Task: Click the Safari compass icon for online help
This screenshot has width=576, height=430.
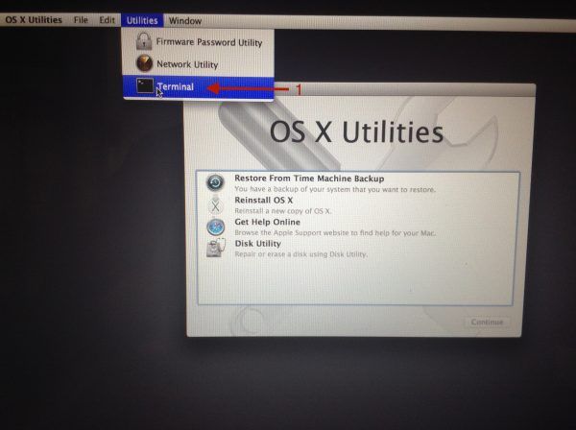Action: coord(216,227)
